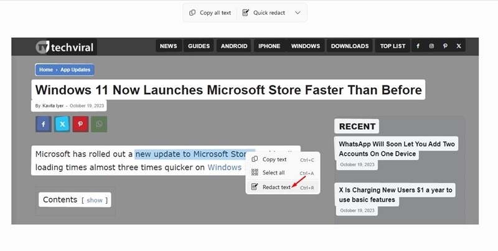Viewport: 498px width, 251px height.
Task: Click the Instagram icon in header
Action: (x=431, y=45)
